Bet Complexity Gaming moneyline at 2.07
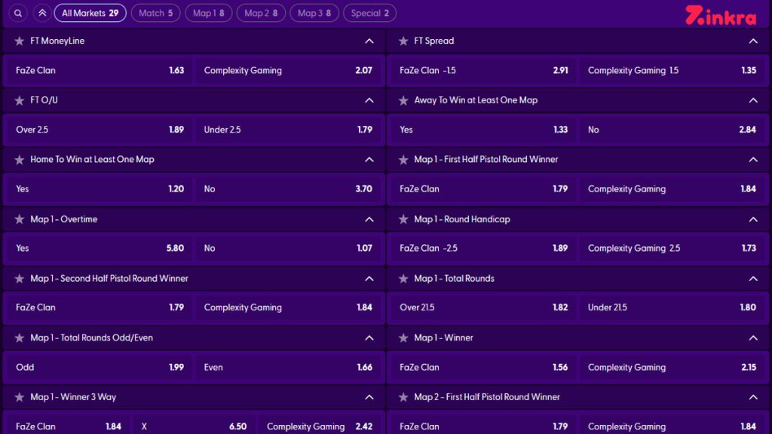 pyautogui.click(x=289, y=70)
